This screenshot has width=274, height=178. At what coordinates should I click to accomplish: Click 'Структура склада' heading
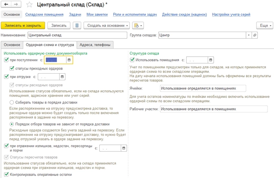click(x=144, y=53)
